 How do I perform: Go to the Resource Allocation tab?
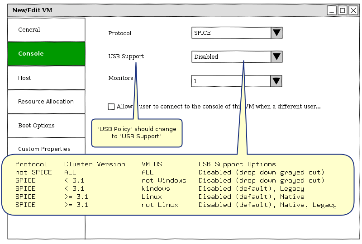(46, 102)
